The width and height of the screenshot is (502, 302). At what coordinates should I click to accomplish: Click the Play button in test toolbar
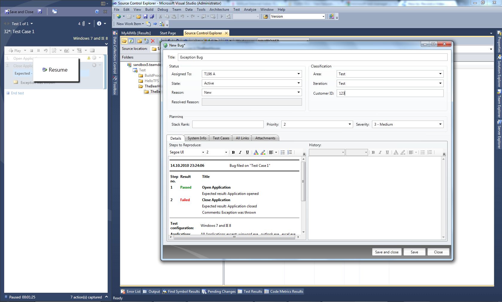pyautogui.click(x=15, y=50)
